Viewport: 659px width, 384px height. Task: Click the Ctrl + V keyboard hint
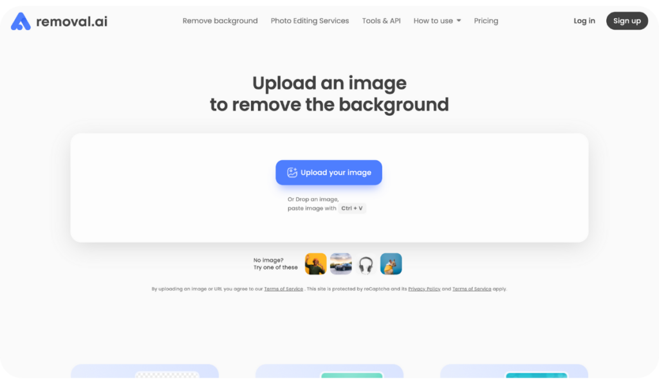[351, 208]
